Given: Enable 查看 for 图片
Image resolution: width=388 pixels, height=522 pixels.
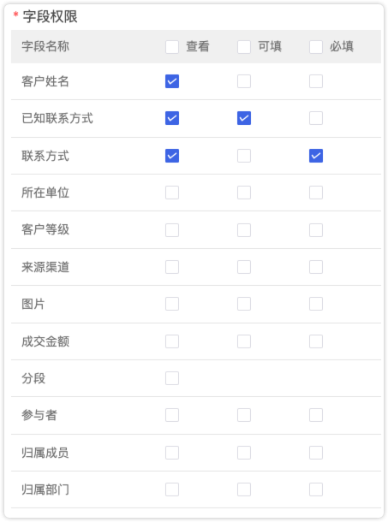Looking at the screenshot, I should pos(172,304).
